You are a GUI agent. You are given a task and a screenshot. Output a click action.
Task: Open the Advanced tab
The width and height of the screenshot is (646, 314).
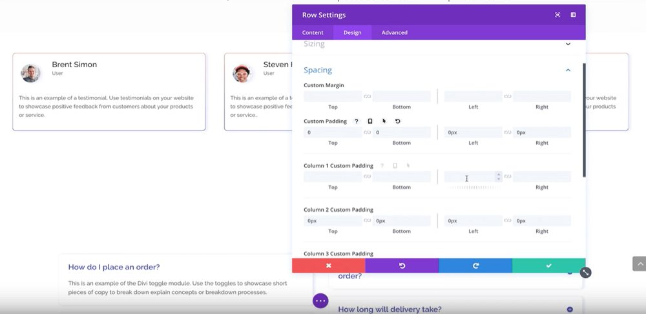coord(394,32)
